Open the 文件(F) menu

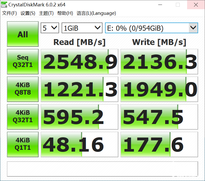point(9,13)
